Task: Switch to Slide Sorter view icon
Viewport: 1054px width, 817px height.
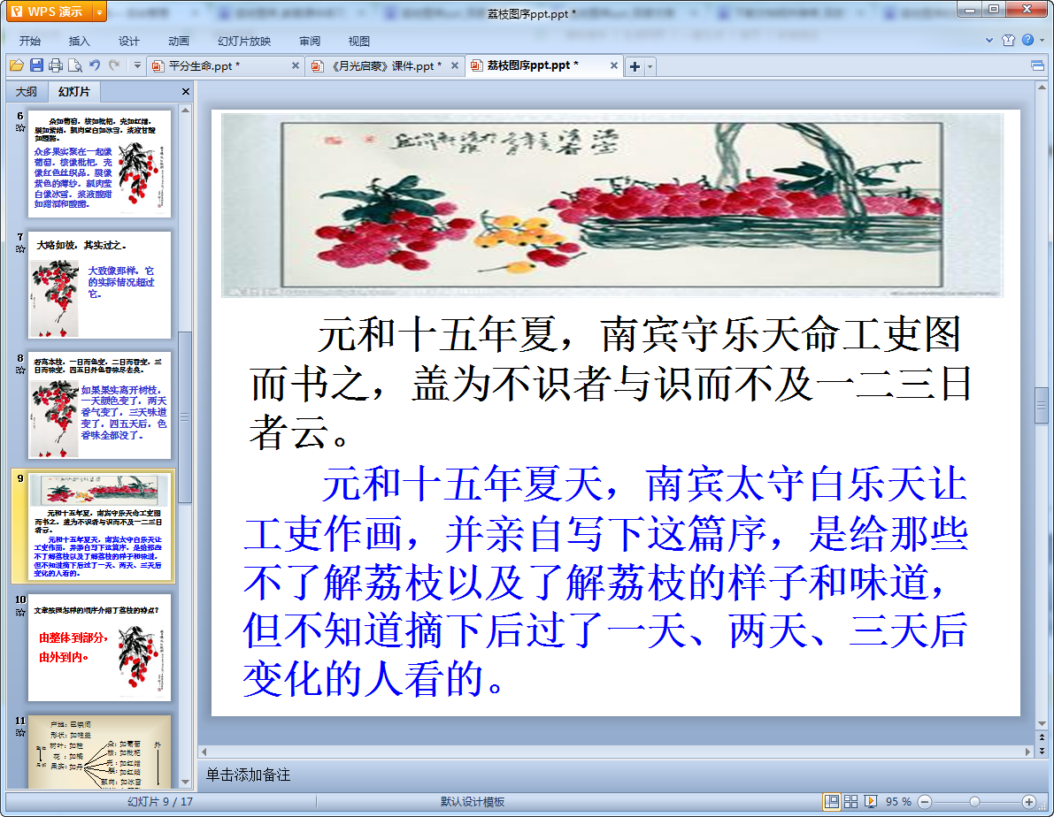Action: pyautogui.click(x=851, y=802)
